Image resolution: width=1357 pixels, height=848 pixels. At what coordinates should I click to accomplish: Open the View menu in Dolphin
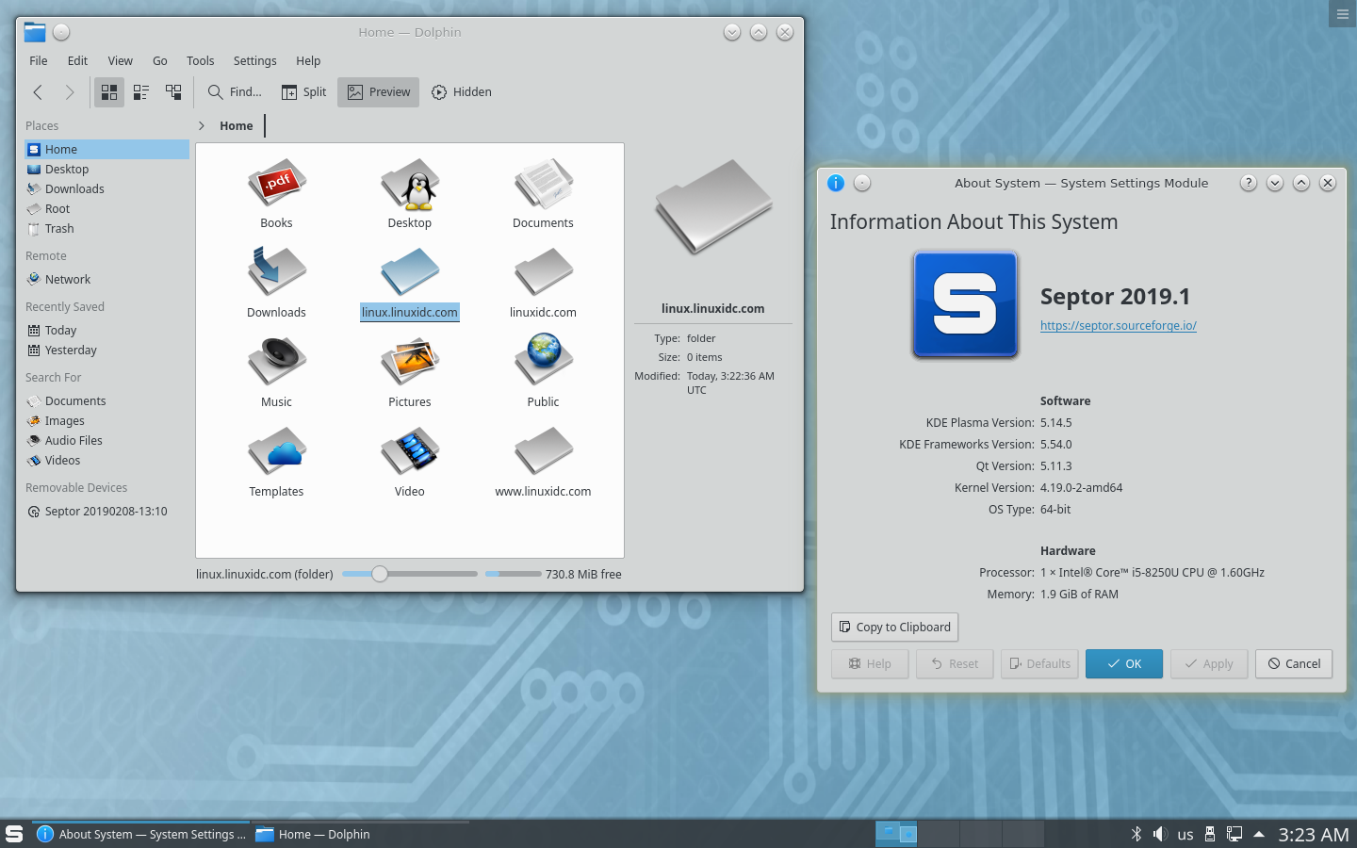pos(120,61)
